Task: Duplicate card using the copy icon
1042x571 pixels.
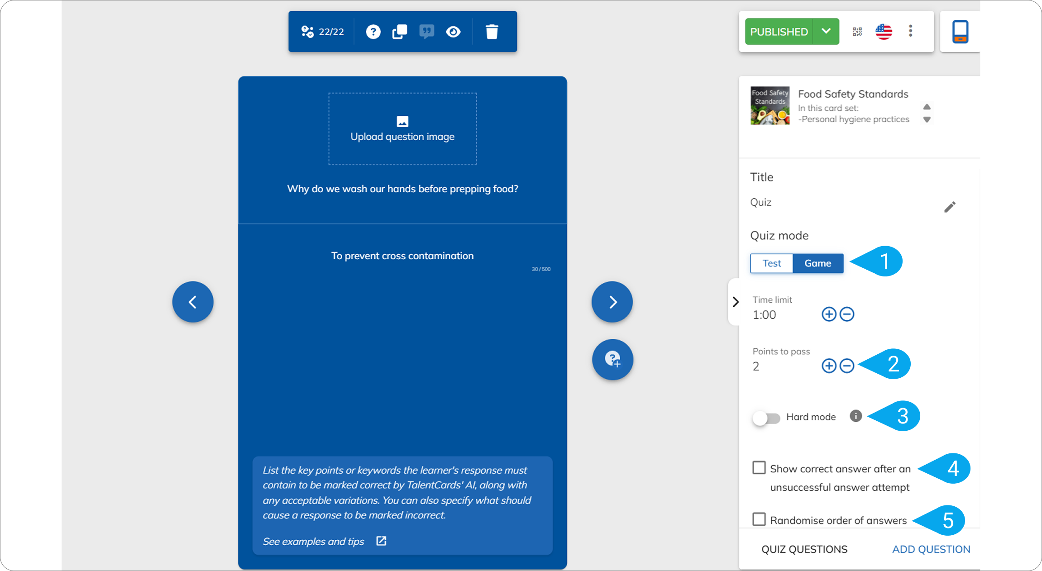Action: coord(400,32)
